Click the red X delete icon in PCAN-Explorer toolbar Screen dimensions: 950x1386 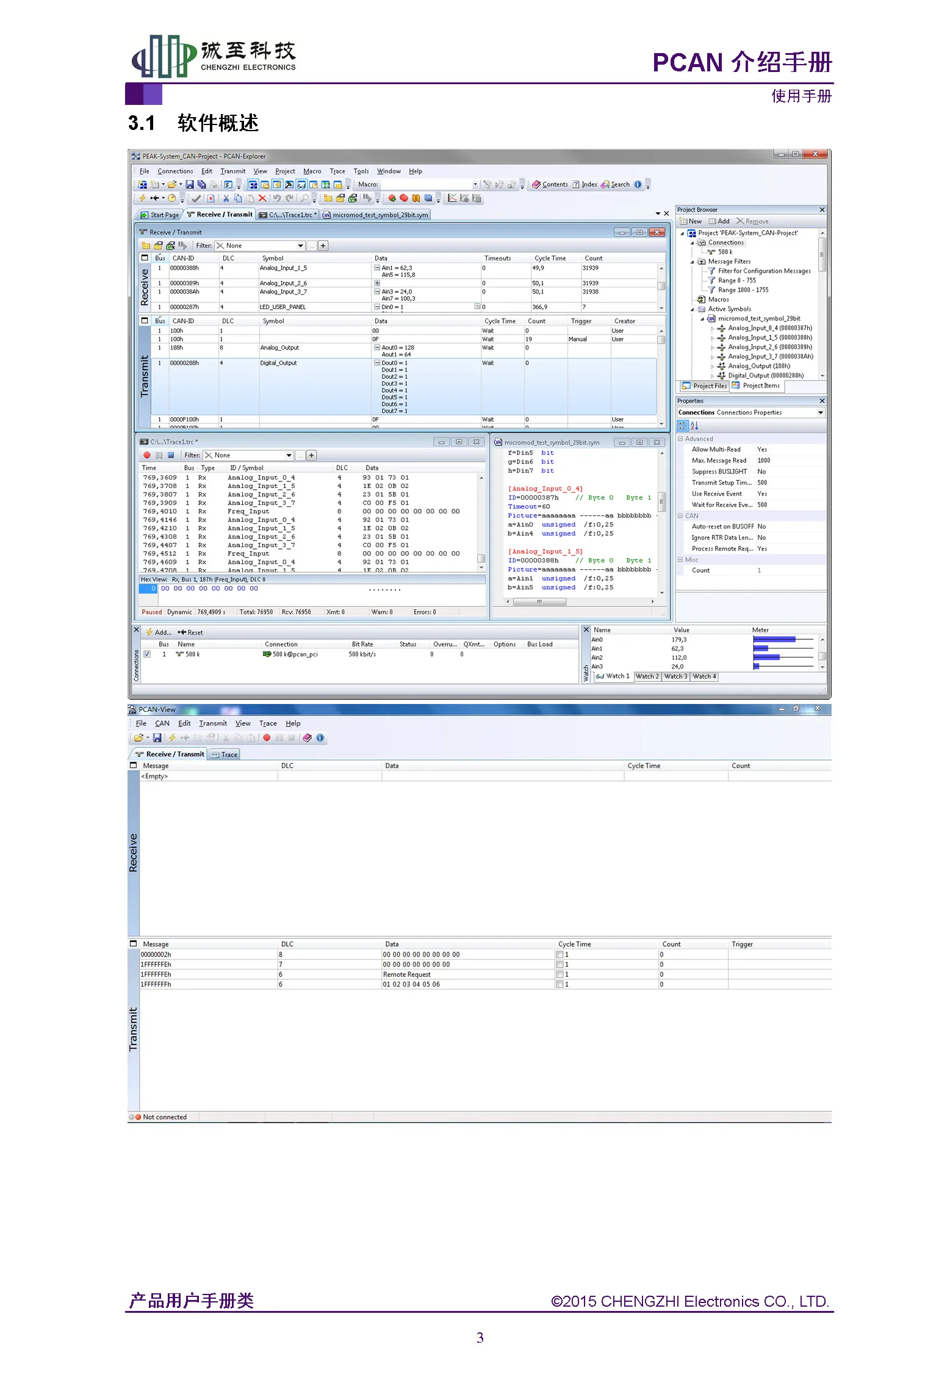point(262,198)
